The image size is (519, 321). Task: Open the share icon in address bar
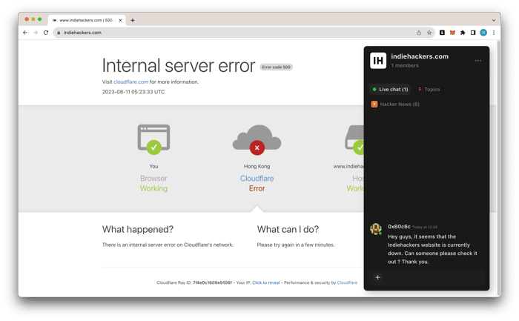[419, 33]
